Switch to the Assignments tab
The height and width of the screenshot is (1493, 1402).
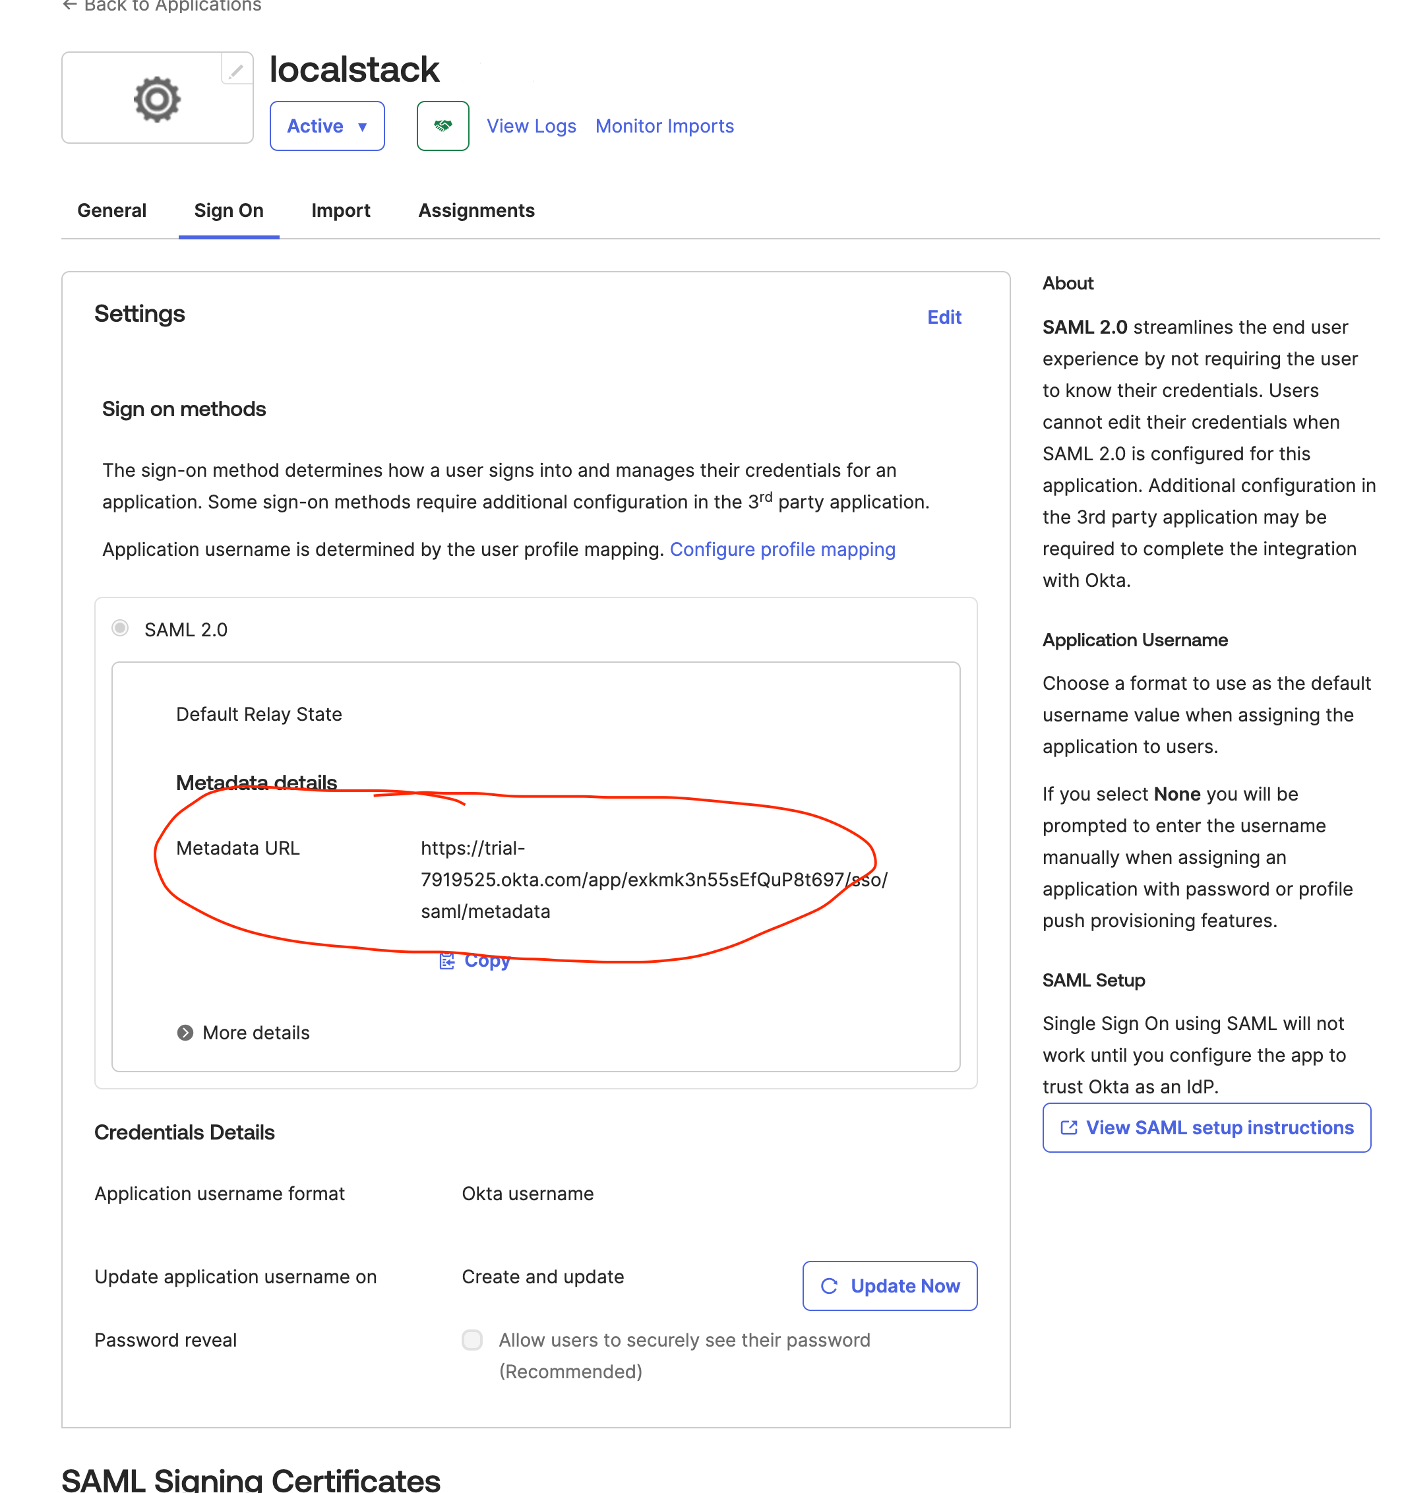pos(476,210)
